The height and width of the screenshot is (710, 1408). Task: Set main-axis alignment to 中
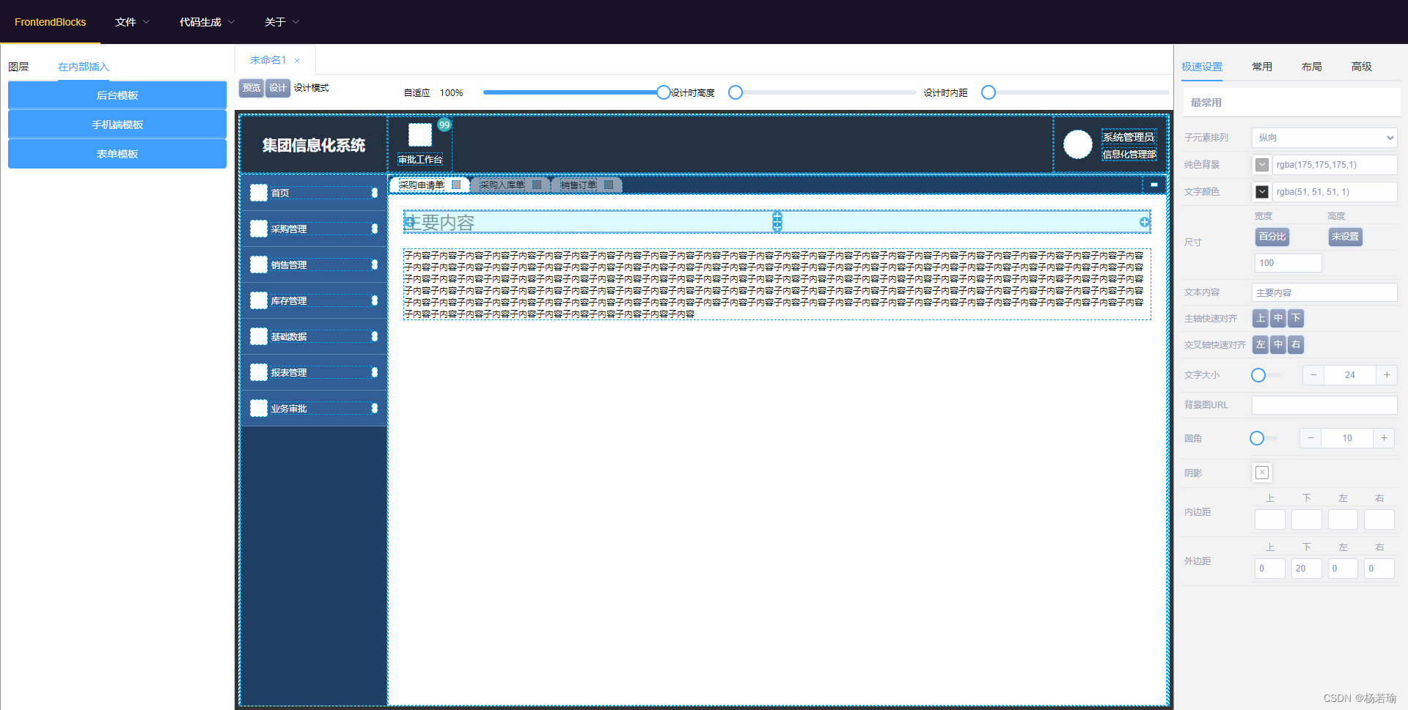1278,318
